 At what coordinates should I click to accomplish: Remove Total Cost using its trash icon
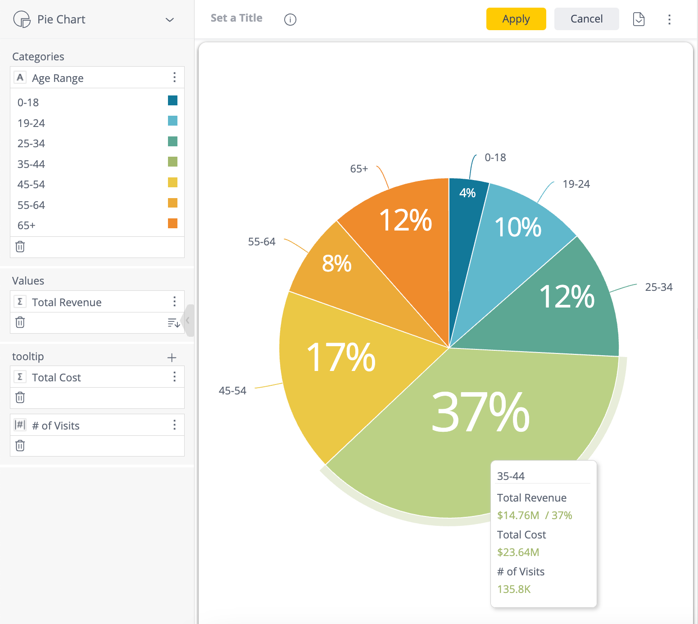20,397
